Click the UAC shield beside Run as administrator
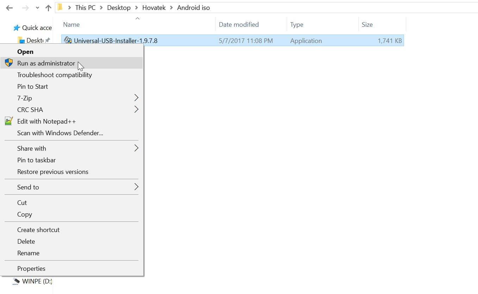 coord(9,63)
